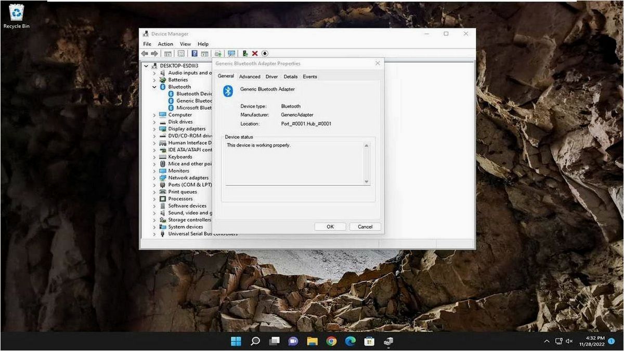This screenshot has height=351, width=624.
Task: Click the Back arrow in Device Manager toolbar
Action: click(145, 53)
